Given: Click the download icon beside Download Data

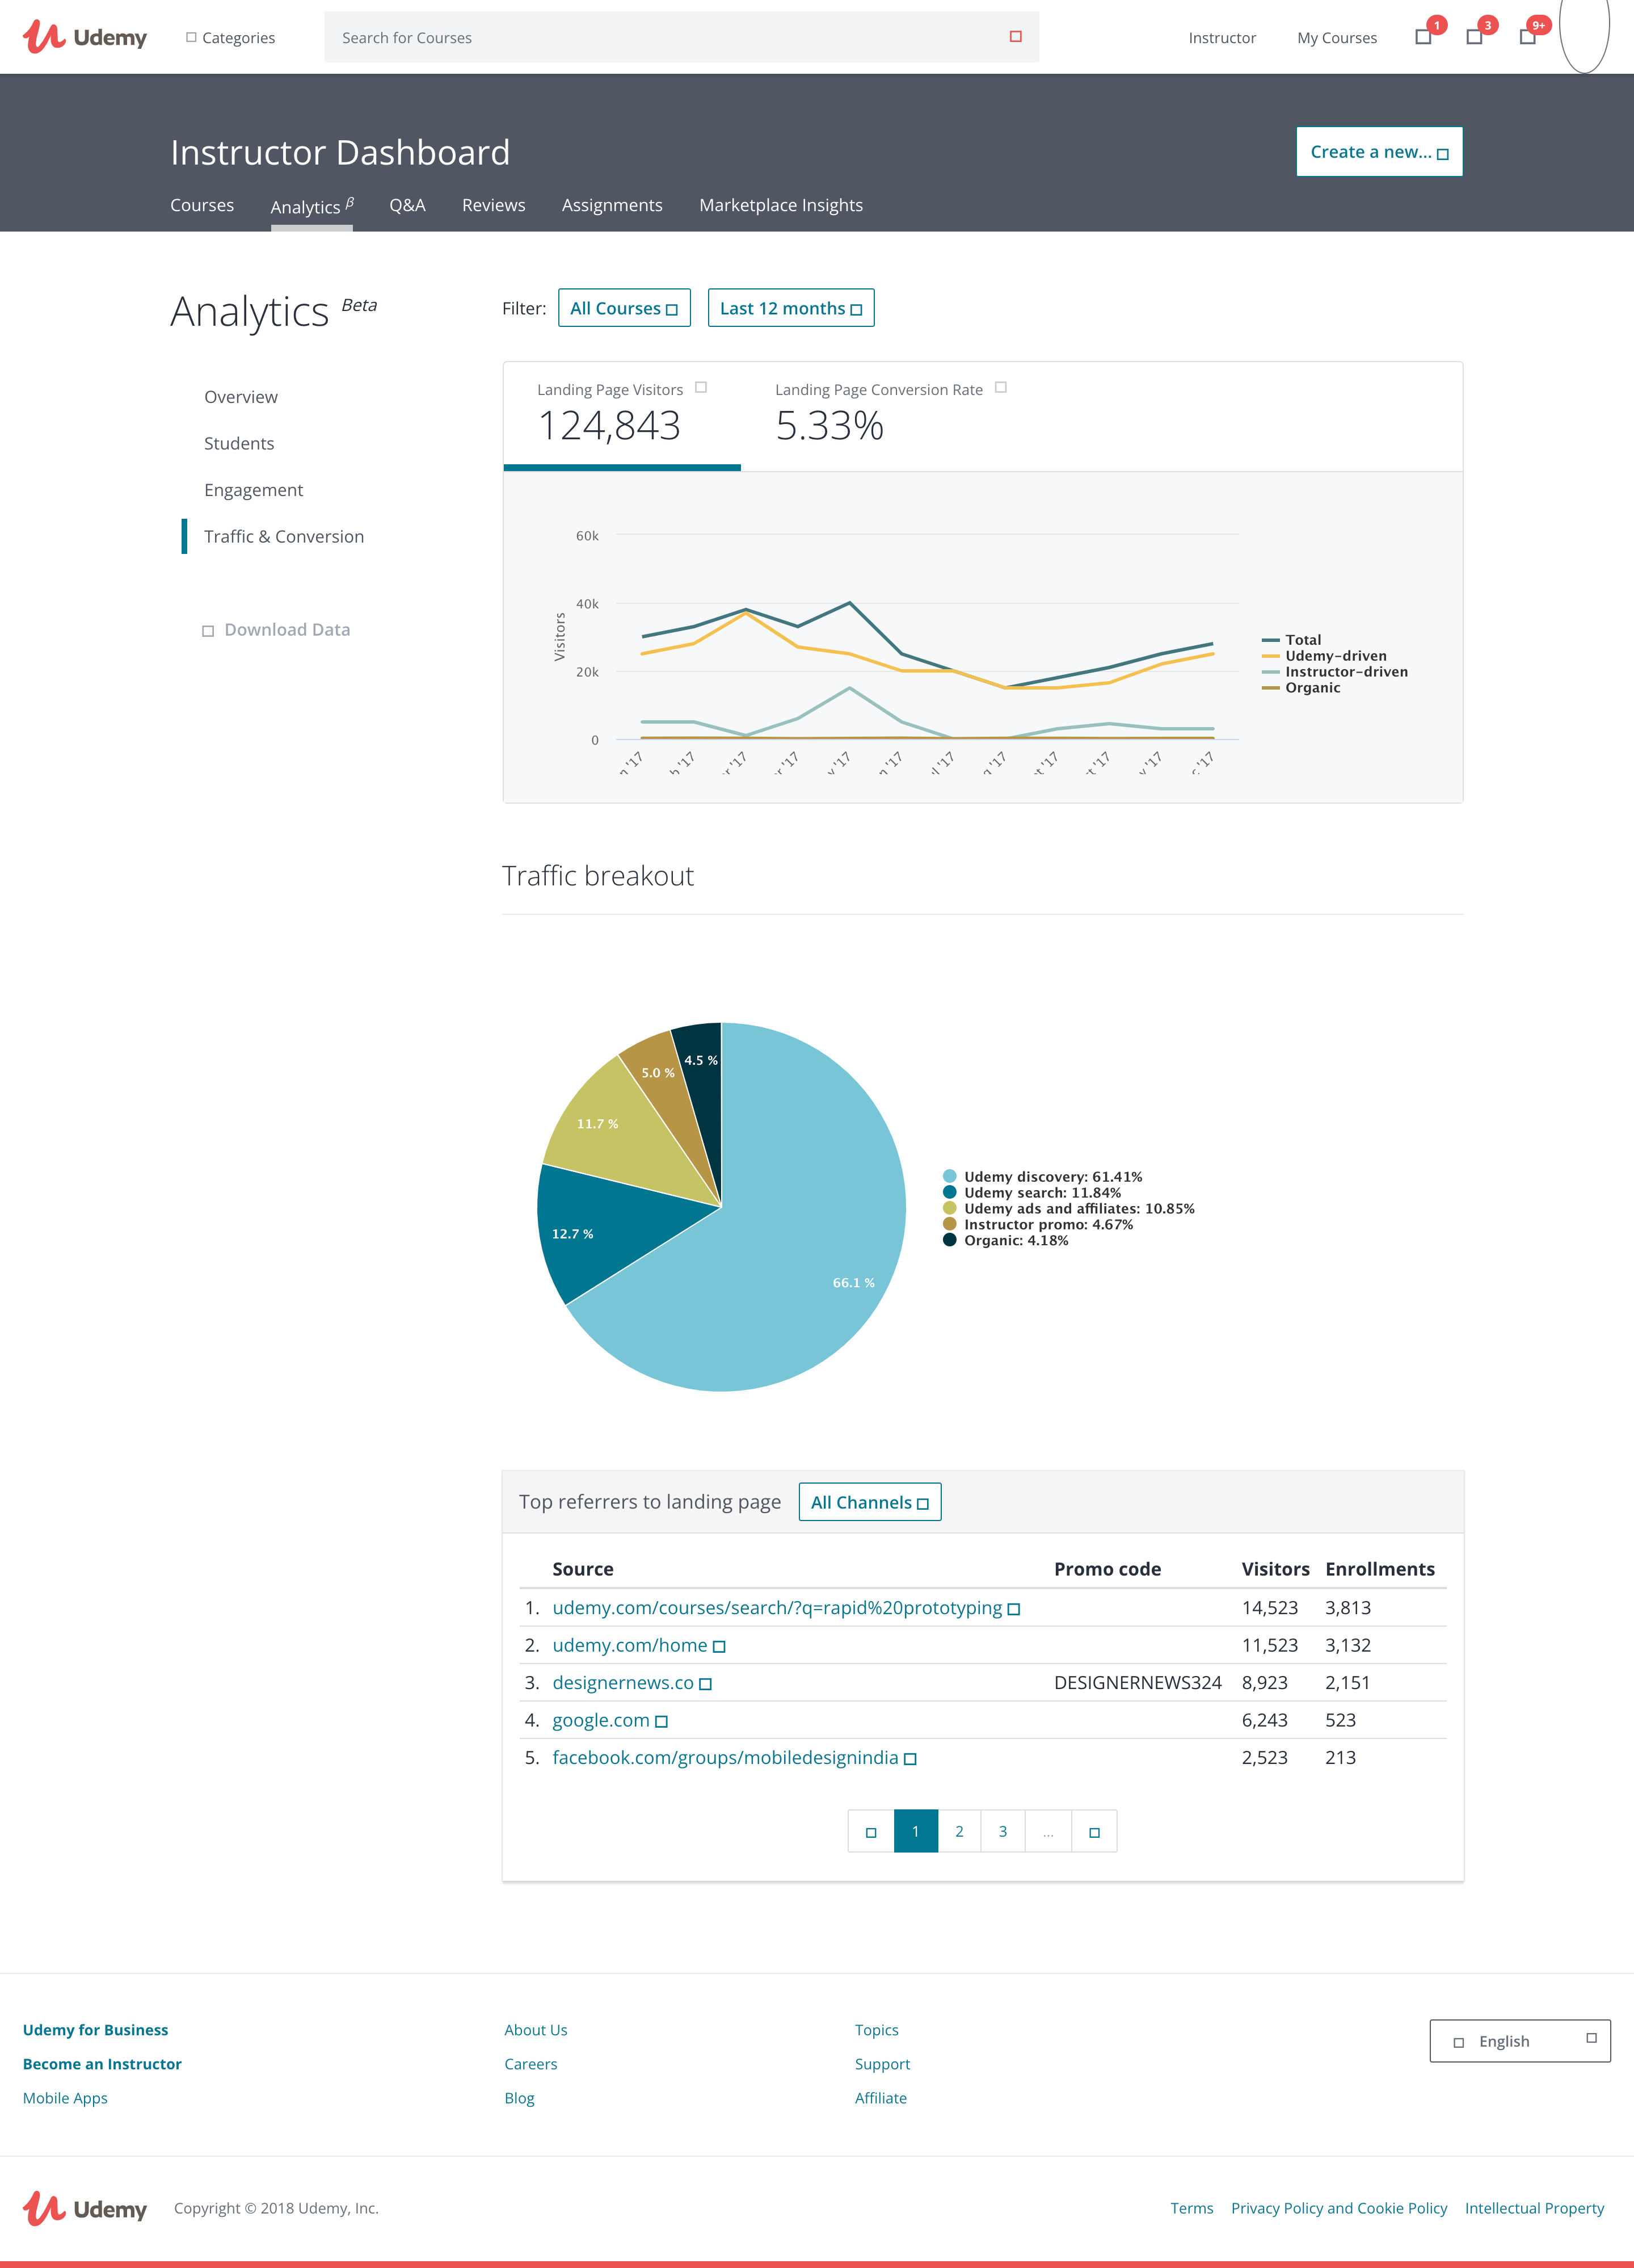Looking at the screenshot, I should pos(208,631).
